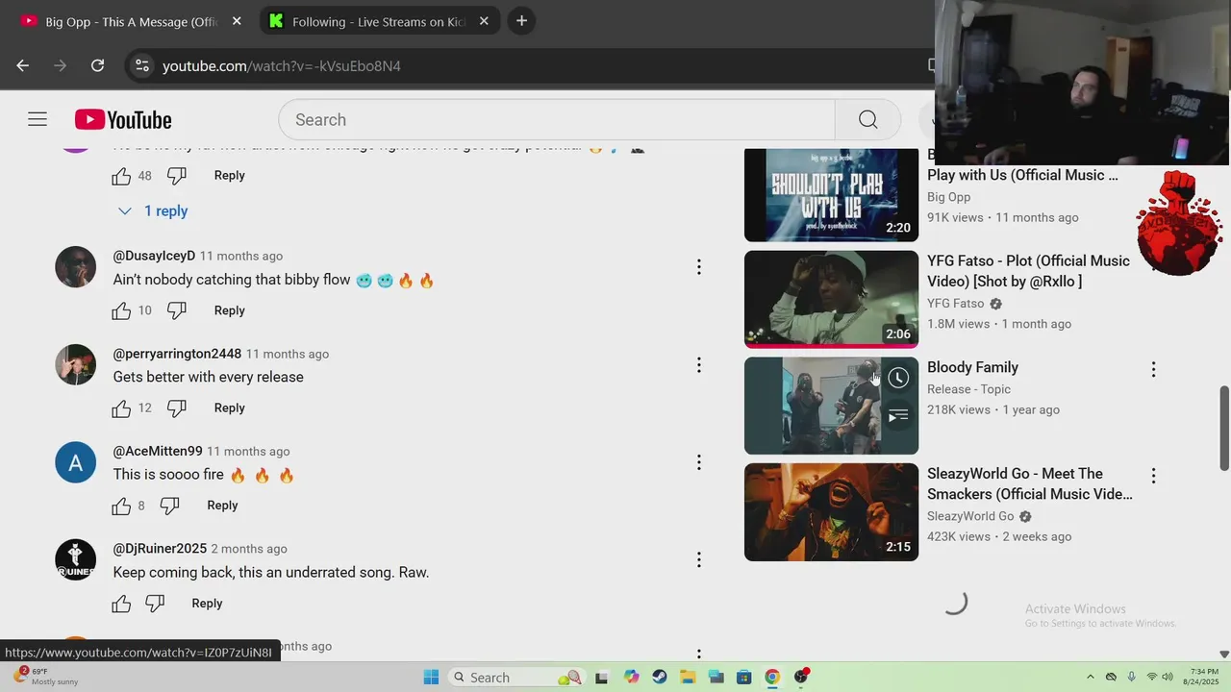Open YFG Fatso Plot video thumbnail
The image size is (1231, 692).
pyautogui.click(x=831, y=299)
